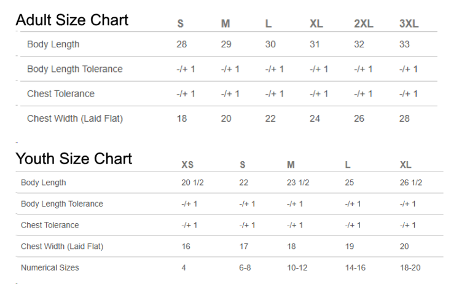This screenshot has width=467, height=284.
Task: Select the adult 2XL column header
Action: [363, 23]
